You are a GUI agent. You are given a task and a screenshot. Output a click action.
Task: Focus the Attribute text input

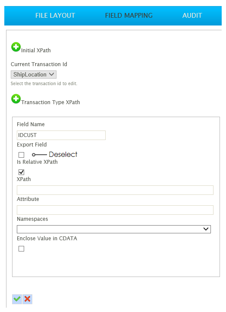[x=115, y=210]
